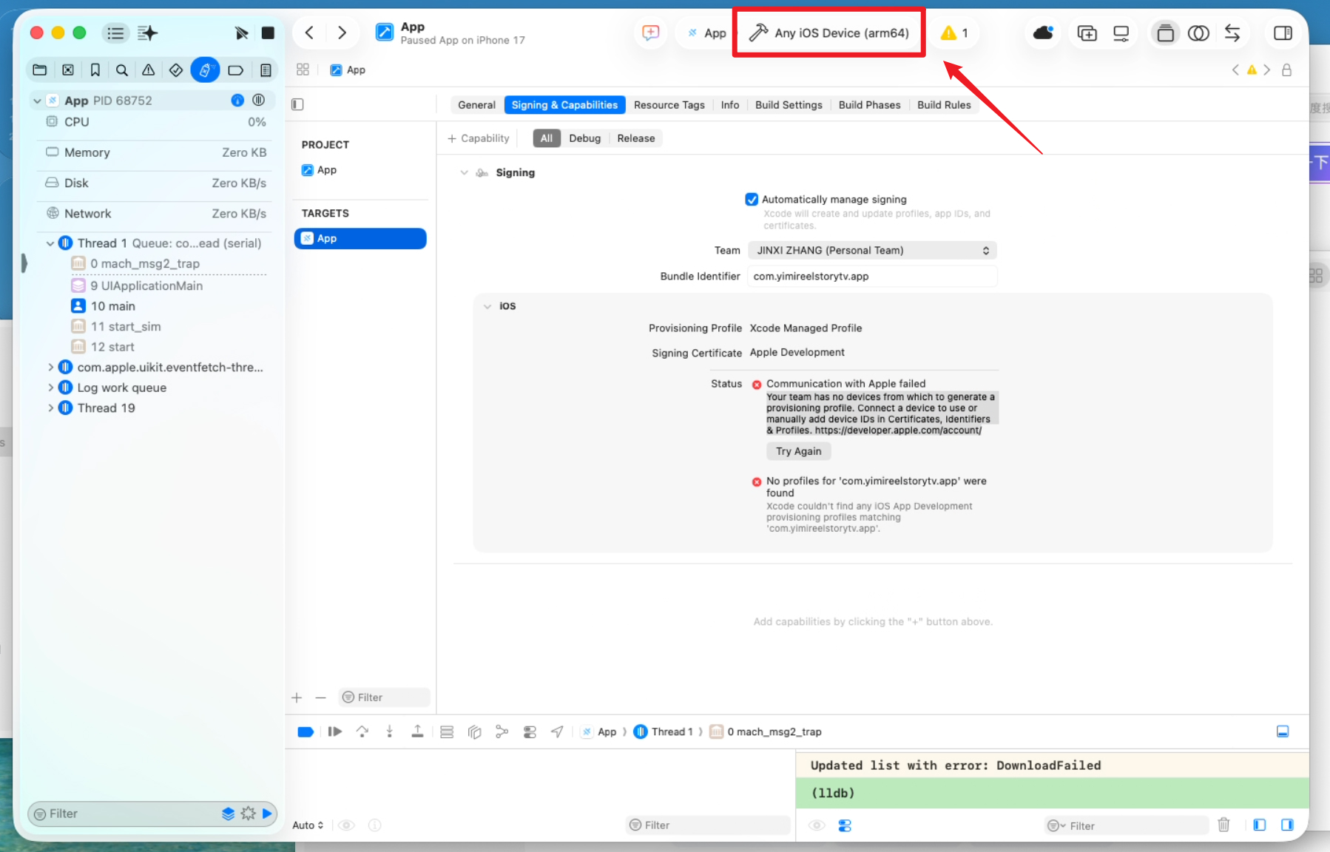
Task: Toggle the right inspector panel
Action: 1283,33
